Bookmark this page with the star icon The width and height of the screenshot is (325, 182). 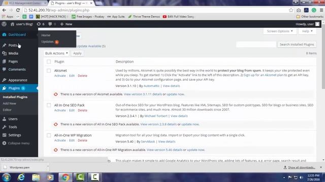291,10
